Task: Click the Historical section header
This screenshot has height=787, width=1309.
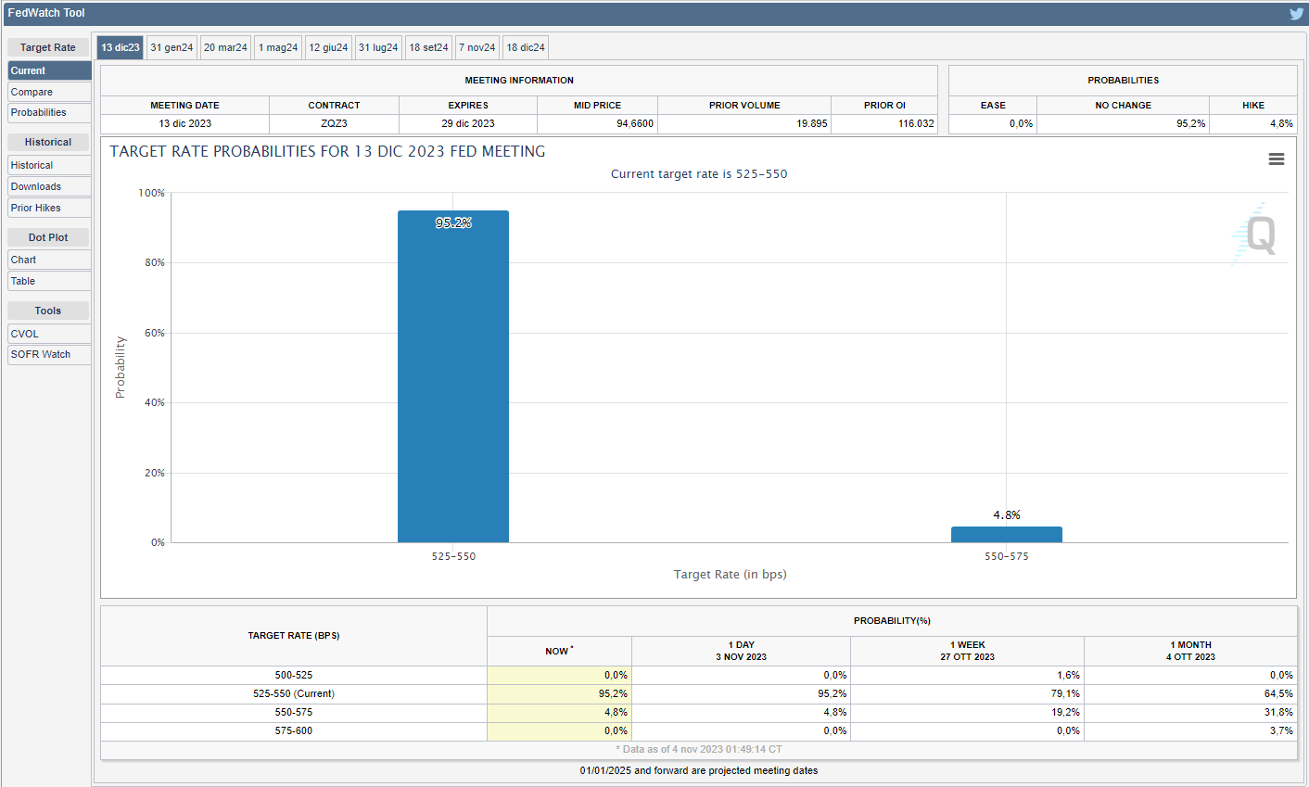Action: click(48, 142)
